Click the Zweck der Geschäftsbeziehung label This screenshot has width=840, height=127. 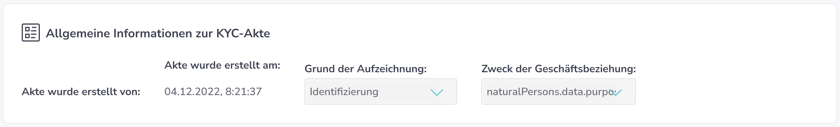(x=559, y=69)
